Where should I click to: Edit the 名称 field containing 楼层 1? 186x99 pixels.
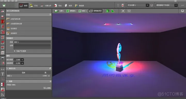[32, 42]
